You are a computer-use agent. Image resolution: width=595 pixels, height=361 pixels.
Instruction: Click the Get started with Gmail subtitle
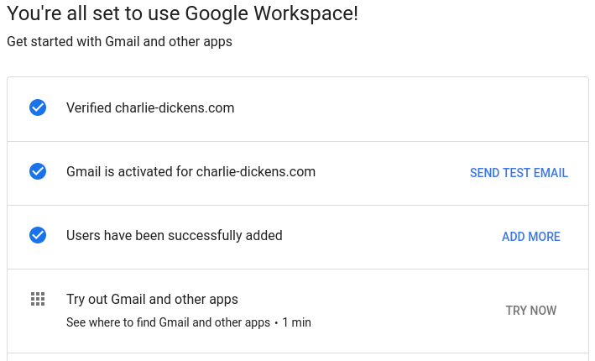pos(119,41)
